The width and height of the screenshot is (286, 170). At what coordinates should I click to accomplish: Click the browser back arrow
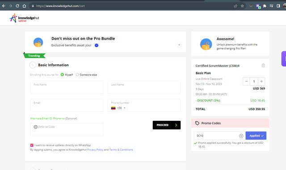point(4,6)
